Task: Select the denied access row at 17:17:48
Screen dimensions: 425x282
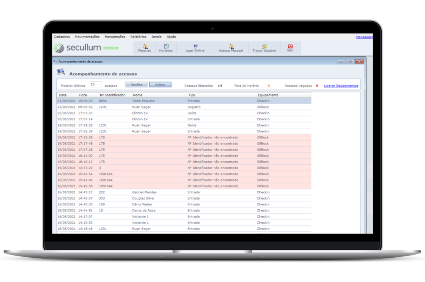Action: pos(184,144)
